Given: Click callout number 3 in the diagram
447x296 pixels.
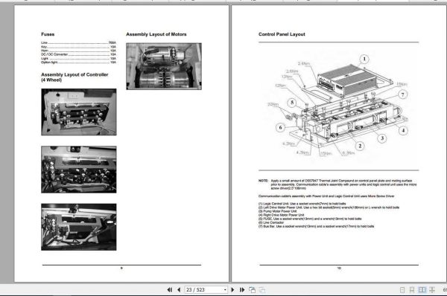Looking at the screenshot, I should point(382,138).
